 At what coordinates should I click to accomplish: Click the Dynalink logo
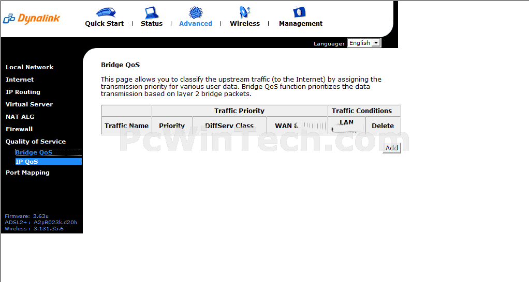coord(32,19)
